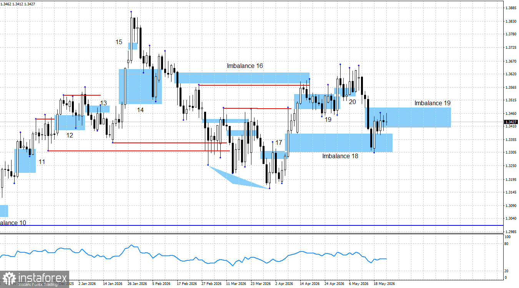The image size is (519, 288).
Task: Click price axis value 1.3460
Action: (511, 113)
